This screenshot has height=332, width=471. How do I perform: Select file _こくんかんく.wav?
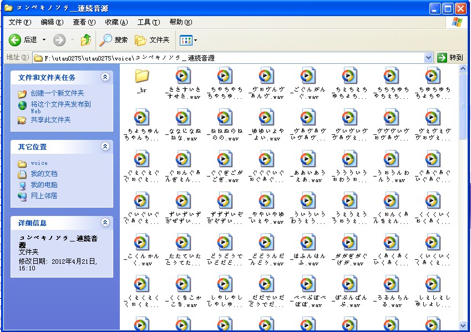[x=142, y=250]
